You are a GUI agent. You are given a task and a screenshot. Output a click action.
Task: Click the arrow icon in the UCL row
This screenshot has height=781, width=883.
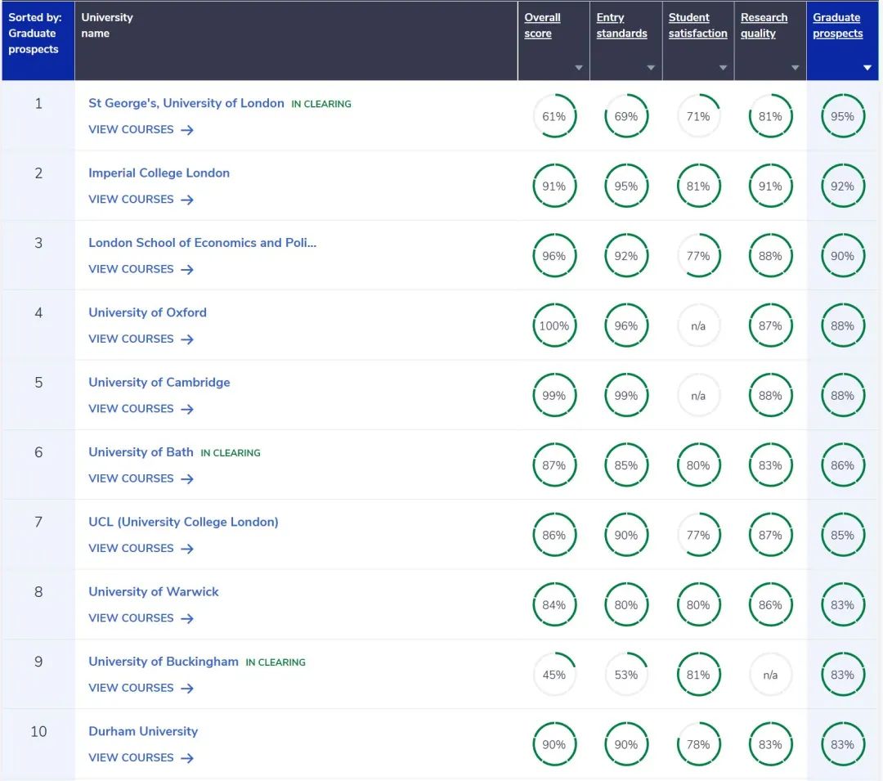coord(187,549)
